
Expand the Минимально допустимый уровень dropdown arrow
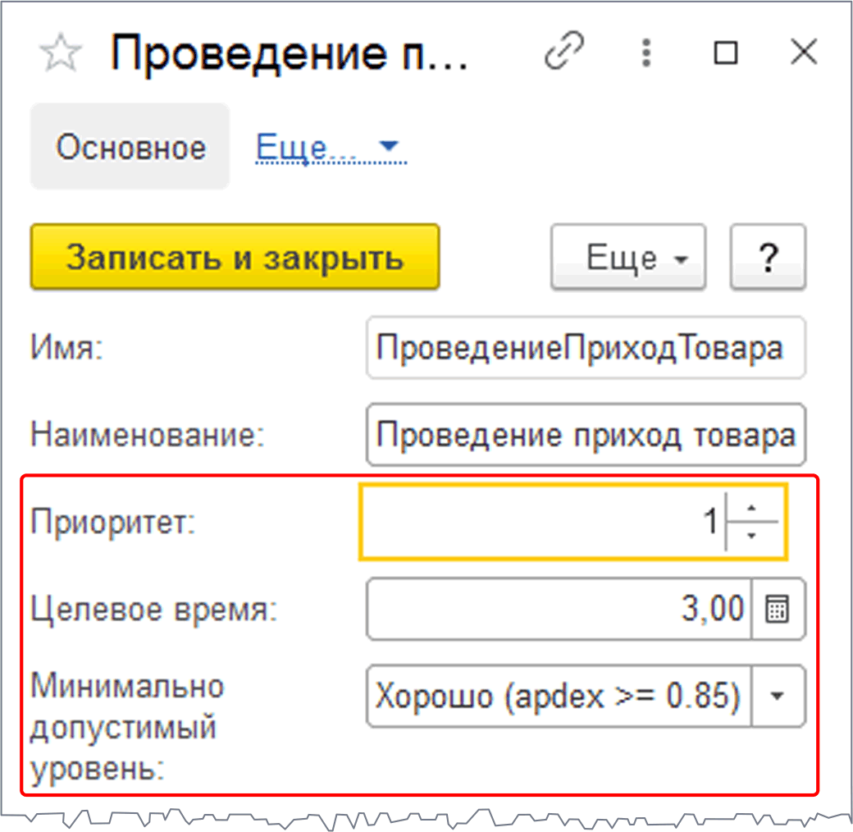(x=778, y=696)
